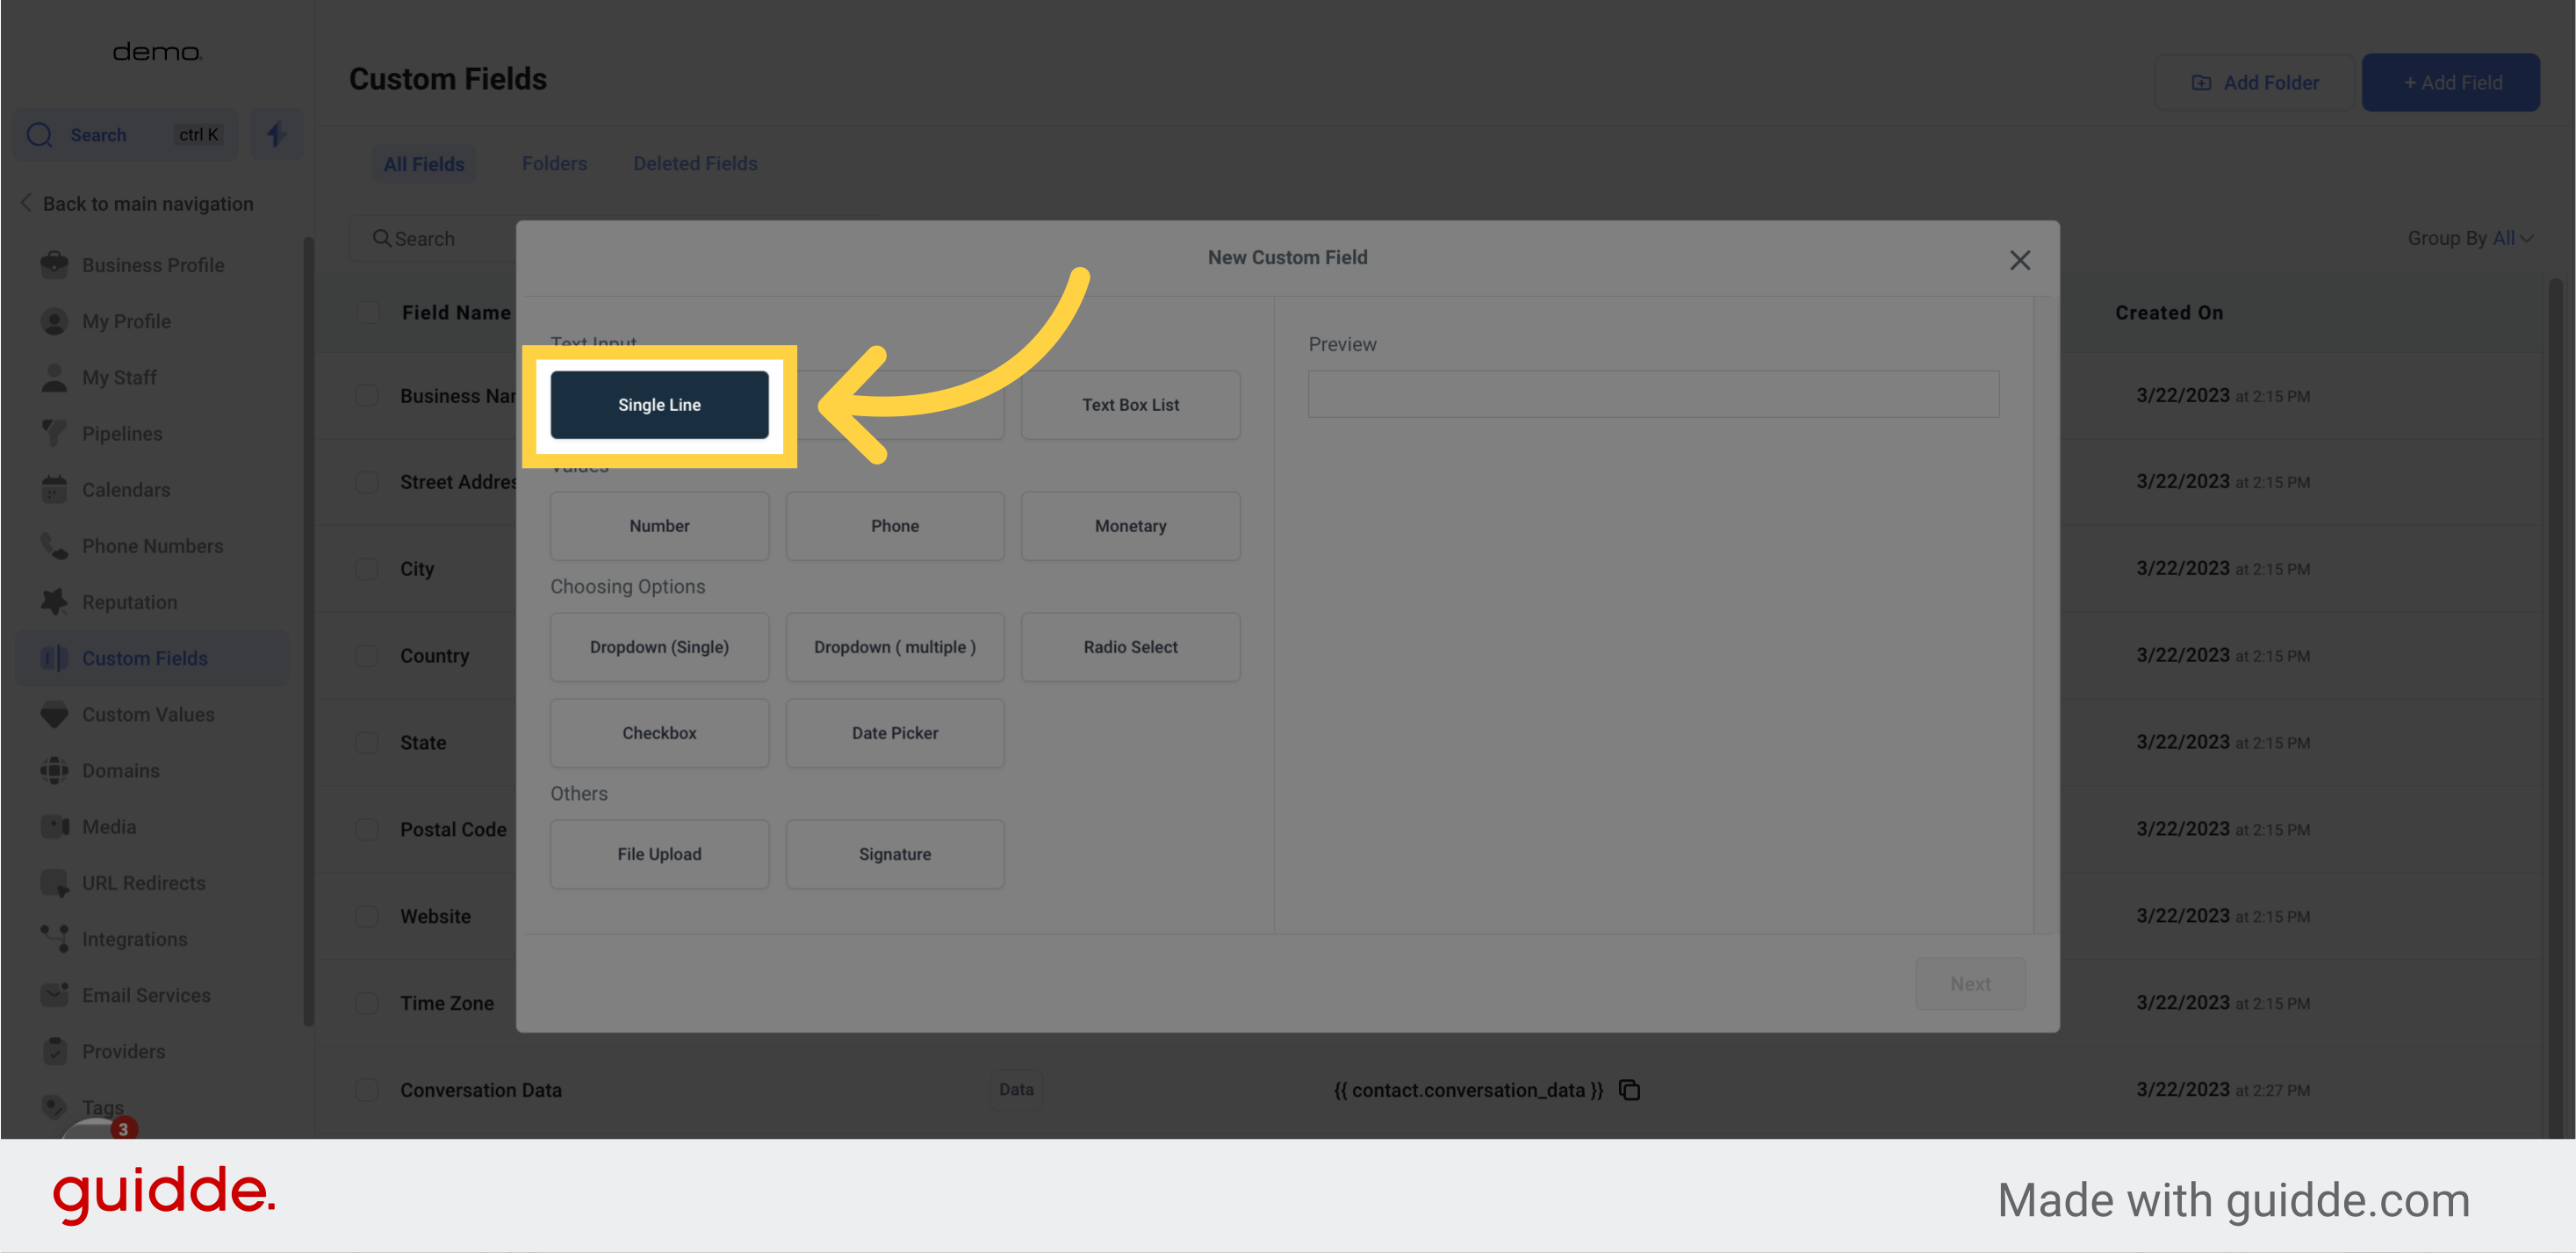Click the + Add Field button
This screenshot has height=1253, width=2576.
(x=2450, y=82)
